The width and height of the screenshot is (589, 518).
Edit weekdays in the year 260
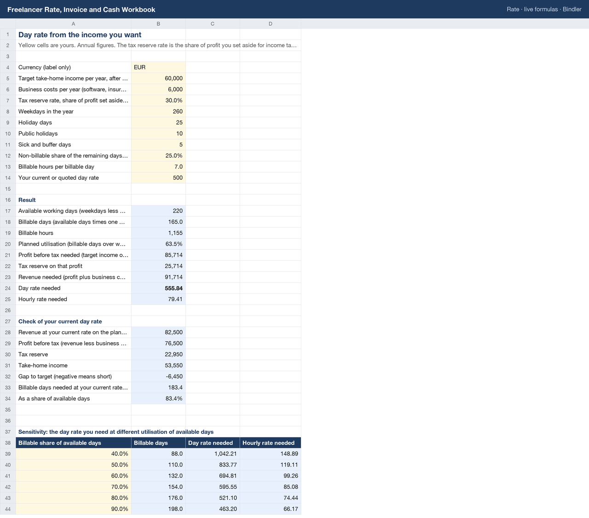coord(158,111)
